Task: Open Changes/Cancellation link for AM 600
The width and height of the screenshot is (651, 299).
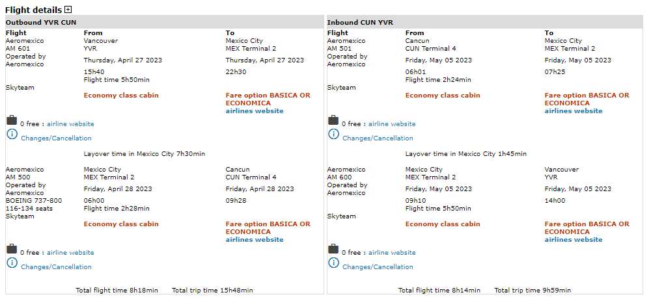Action: click(378, 267)
